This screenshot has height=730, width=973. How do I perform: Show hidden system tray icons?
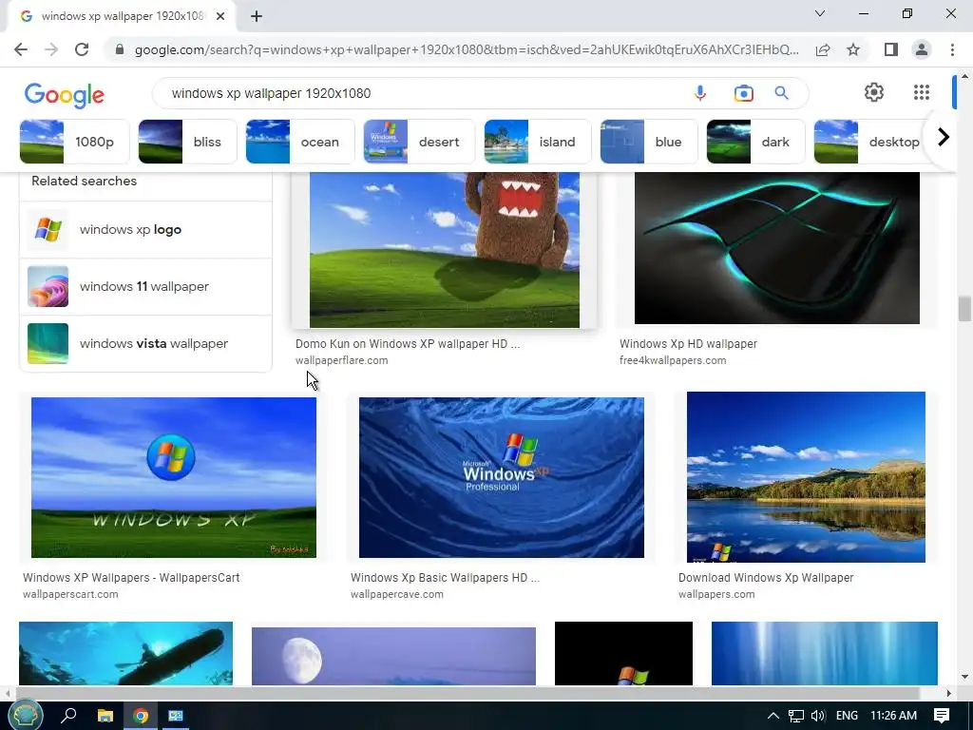click(773, 716)
